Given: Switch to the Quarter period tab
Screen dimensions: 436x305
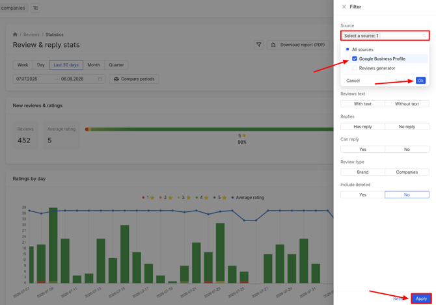Looking at the screenshot, I should point(116,65).
